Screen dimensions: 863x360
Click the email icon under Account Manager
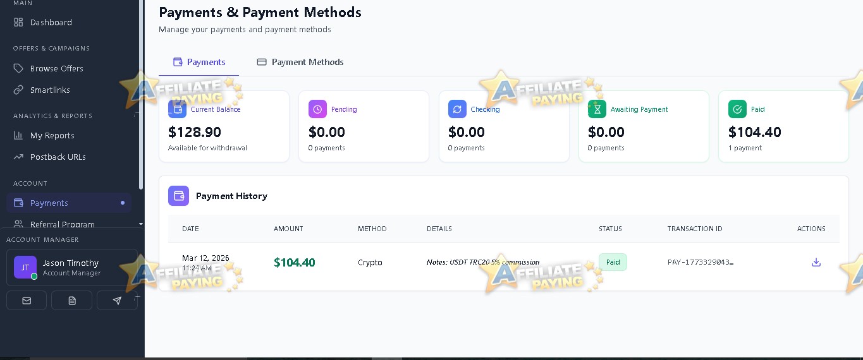(x=27, y=301)
